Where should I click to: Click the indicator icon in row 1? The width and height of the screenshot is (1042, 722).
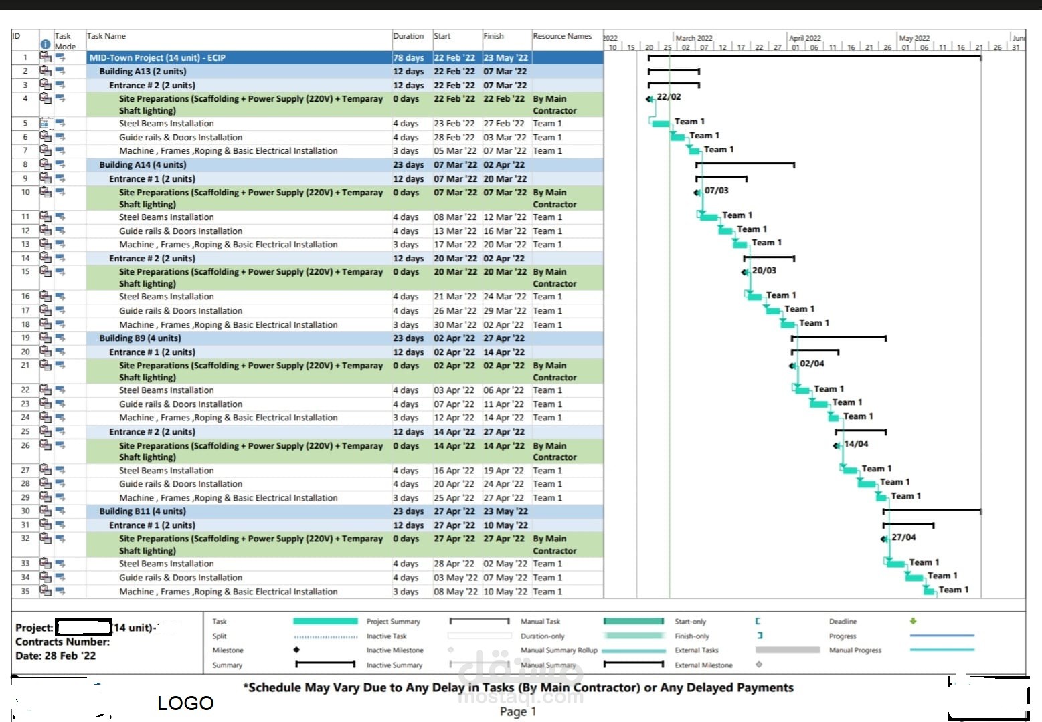coord(46,57)
